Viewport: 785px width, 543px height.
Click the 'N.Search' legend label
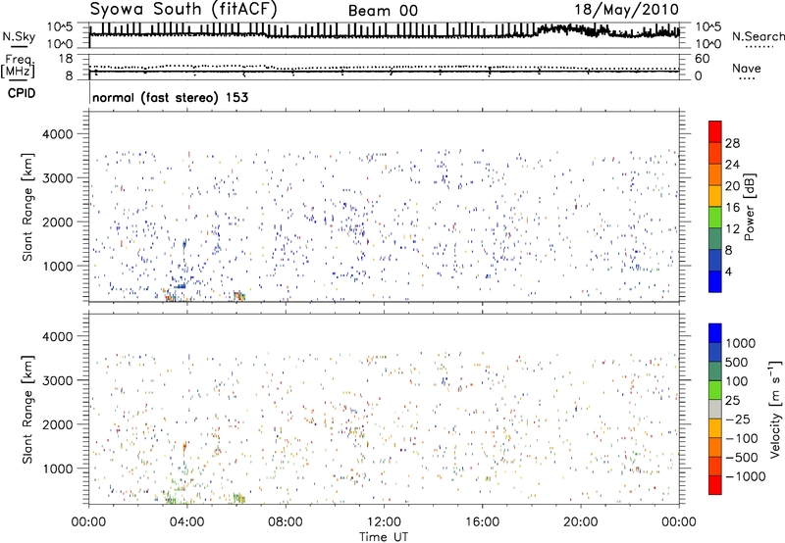point(758,36)
